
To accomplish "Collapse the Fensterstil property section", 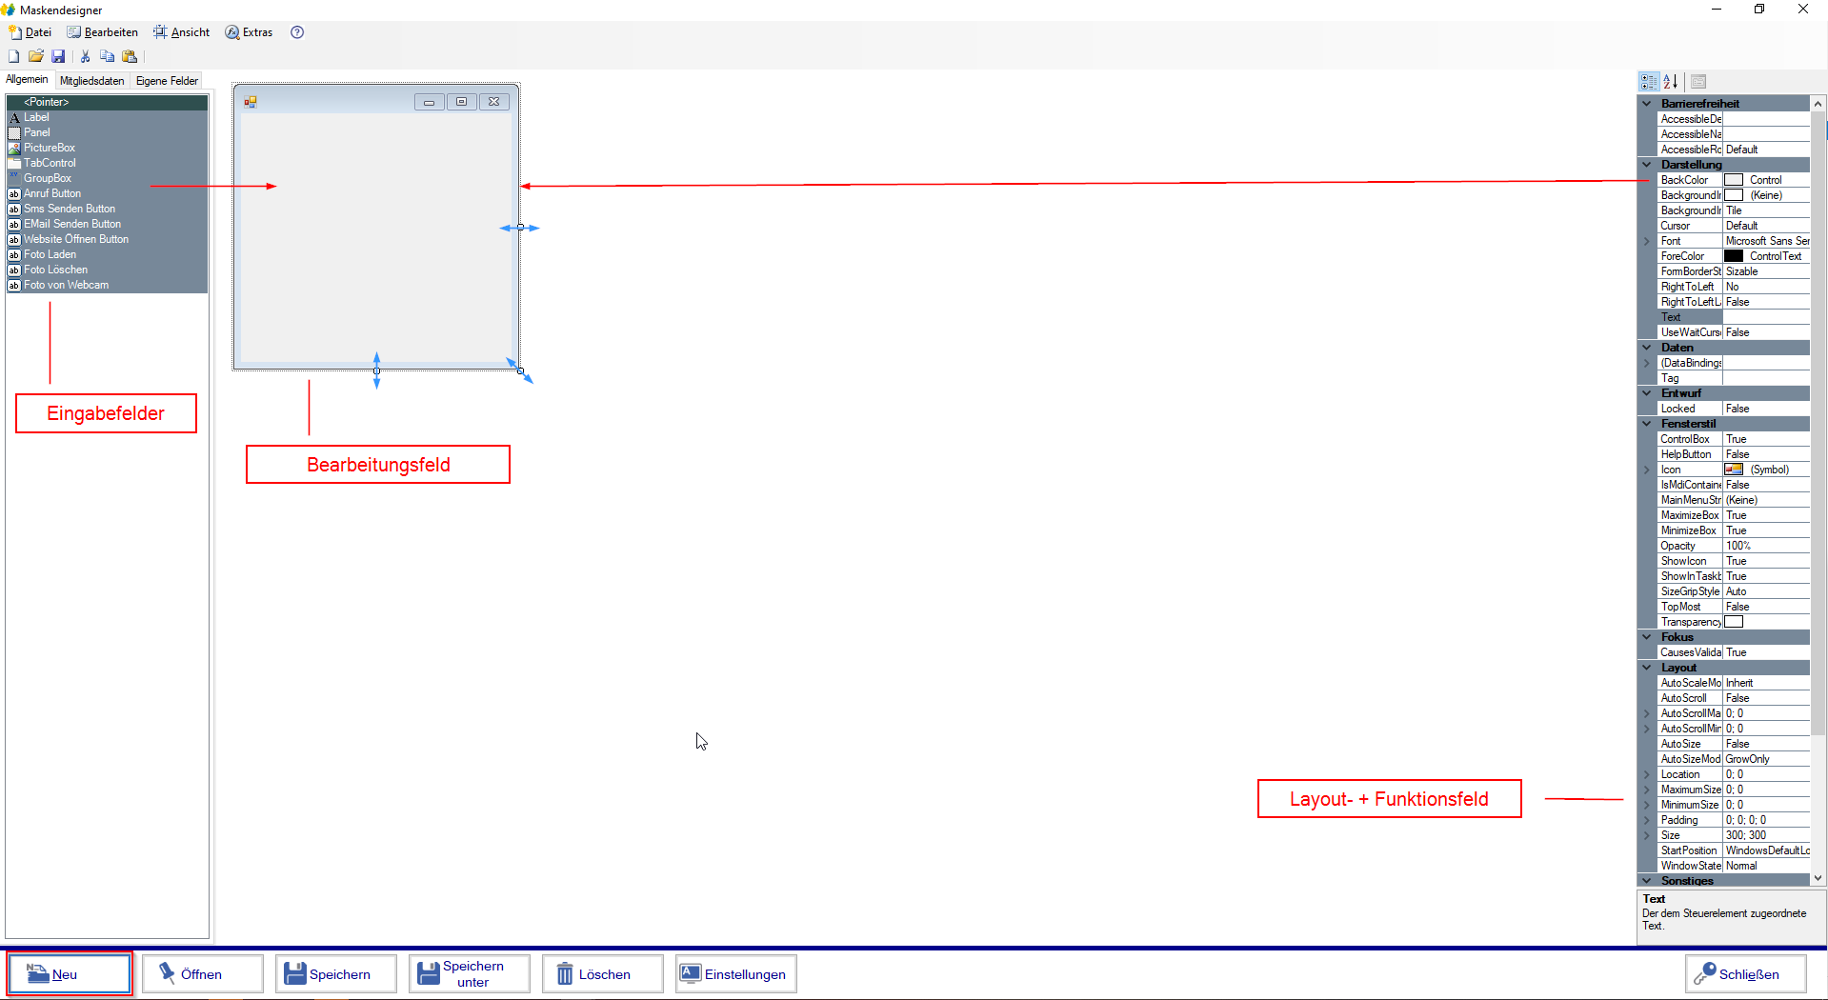I will pos(1646,424).
